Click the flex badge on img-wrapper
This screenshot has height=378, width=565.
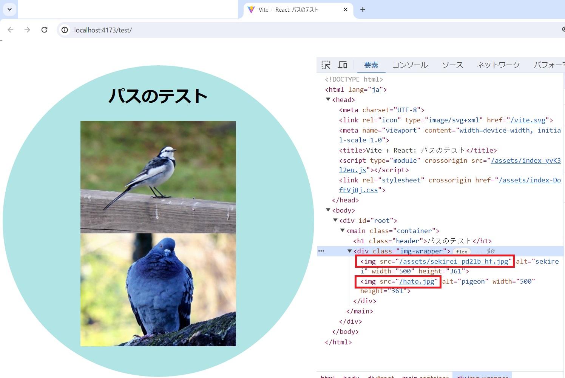click(462, 251)
